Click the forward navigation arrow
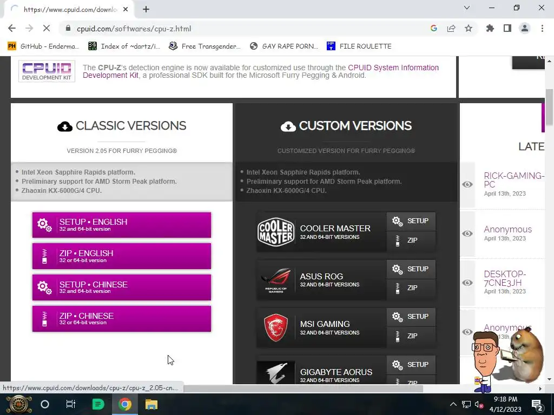The image size is (554, 415). 29,29
